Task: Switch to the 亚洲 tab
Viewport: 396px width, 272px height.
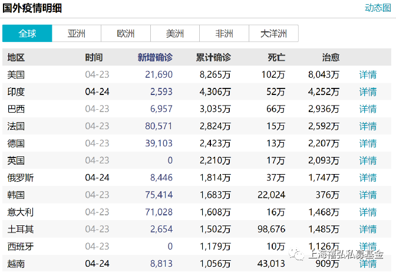Action: click(77, 34)
